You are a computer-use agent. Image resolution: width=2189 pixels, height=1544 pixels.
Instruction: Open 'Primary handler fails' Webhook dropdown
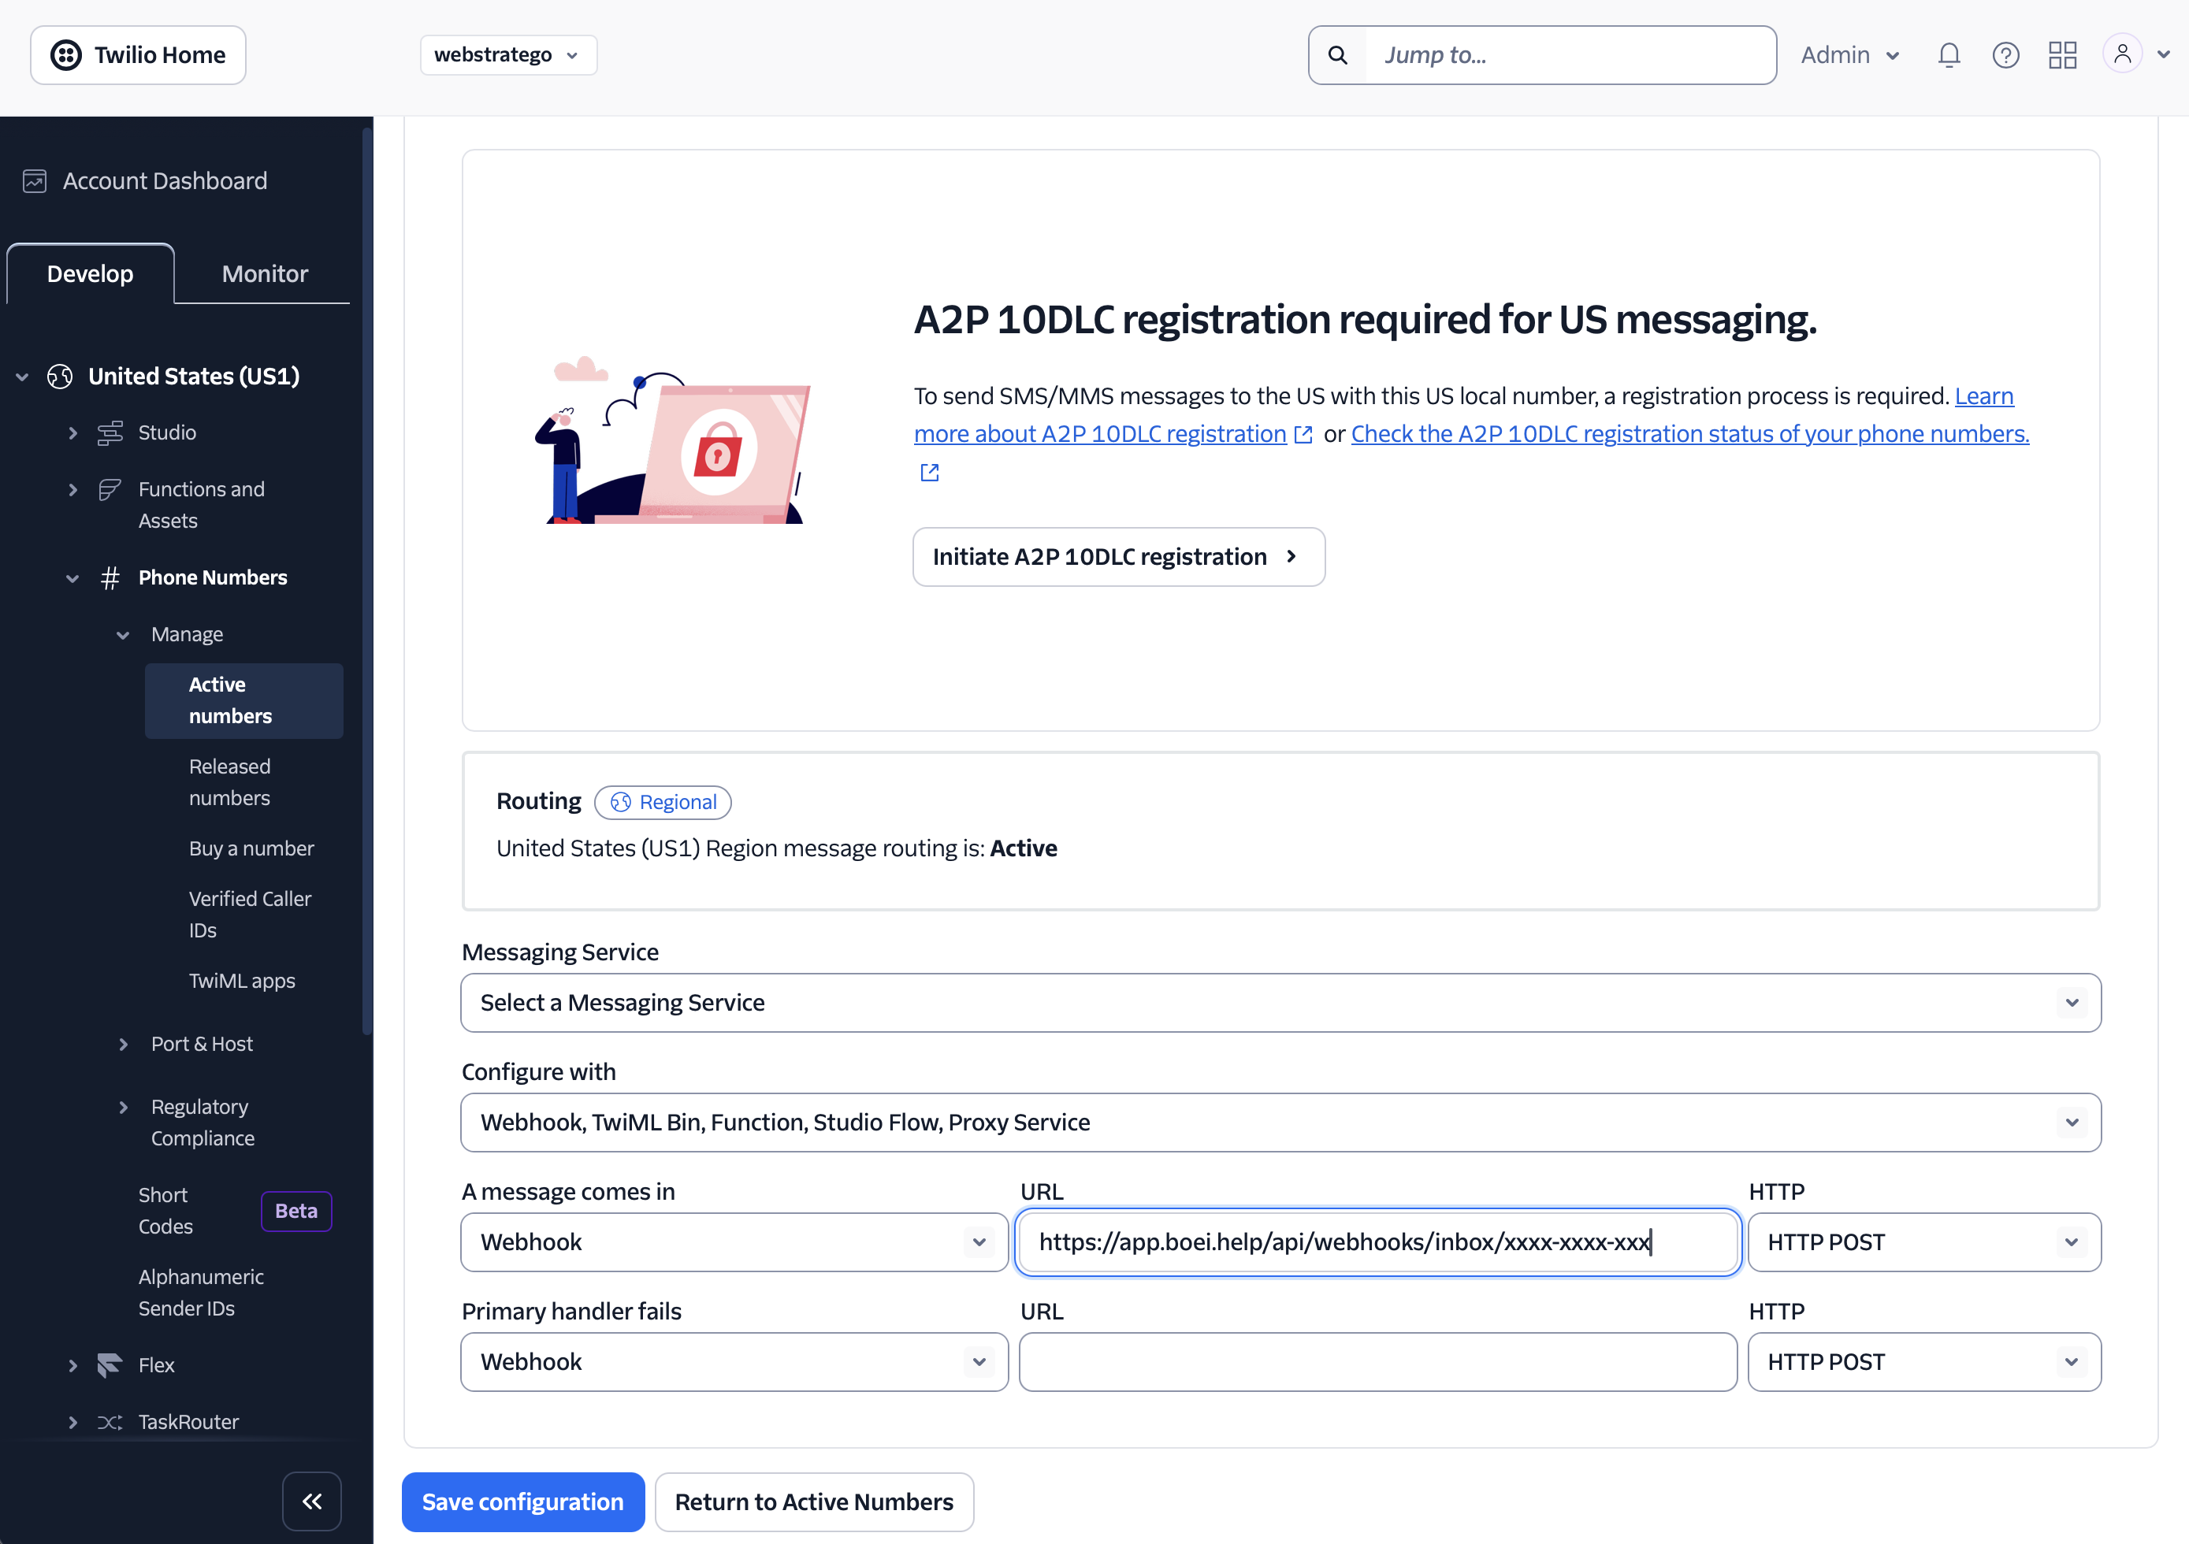click(734, 1362)
